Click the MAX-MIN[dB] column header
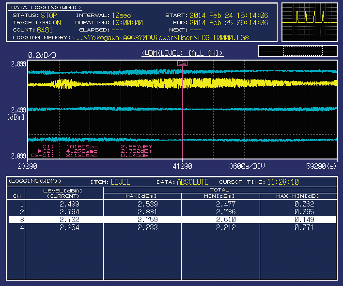This screenshot has width=343, height=286. (298, 196)
